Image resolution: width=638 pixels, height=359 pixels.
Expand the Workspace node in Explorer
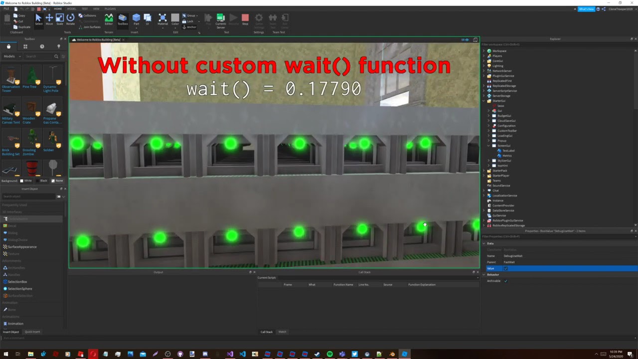pos(483,51)
